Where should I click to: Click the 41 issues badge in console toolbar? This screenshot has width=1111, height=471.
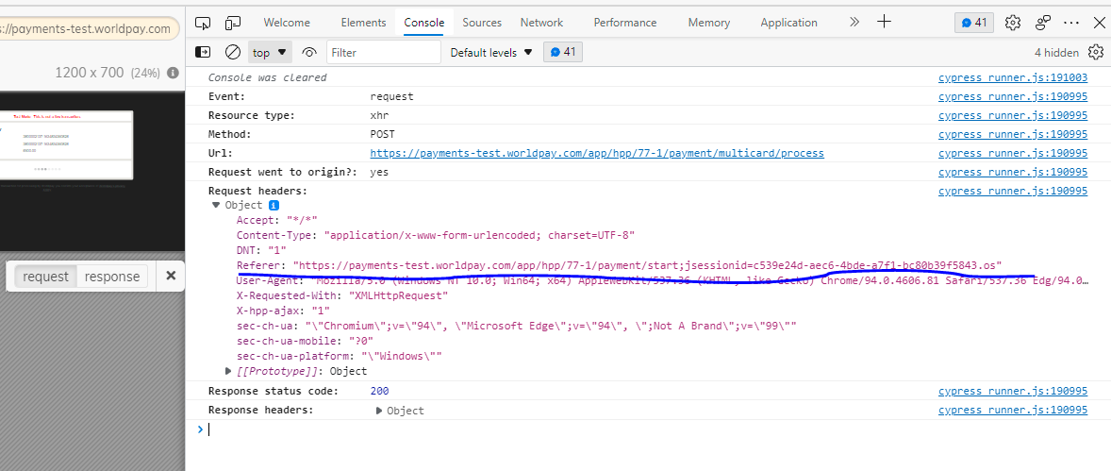(563, 52)
